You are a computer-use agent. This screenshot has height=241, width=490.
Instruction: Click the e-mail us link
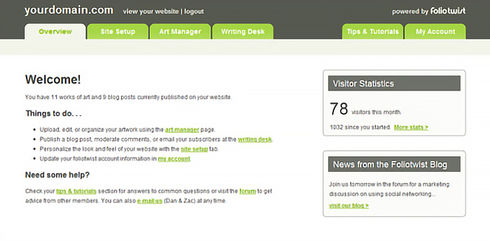click(x=150, y=201)
